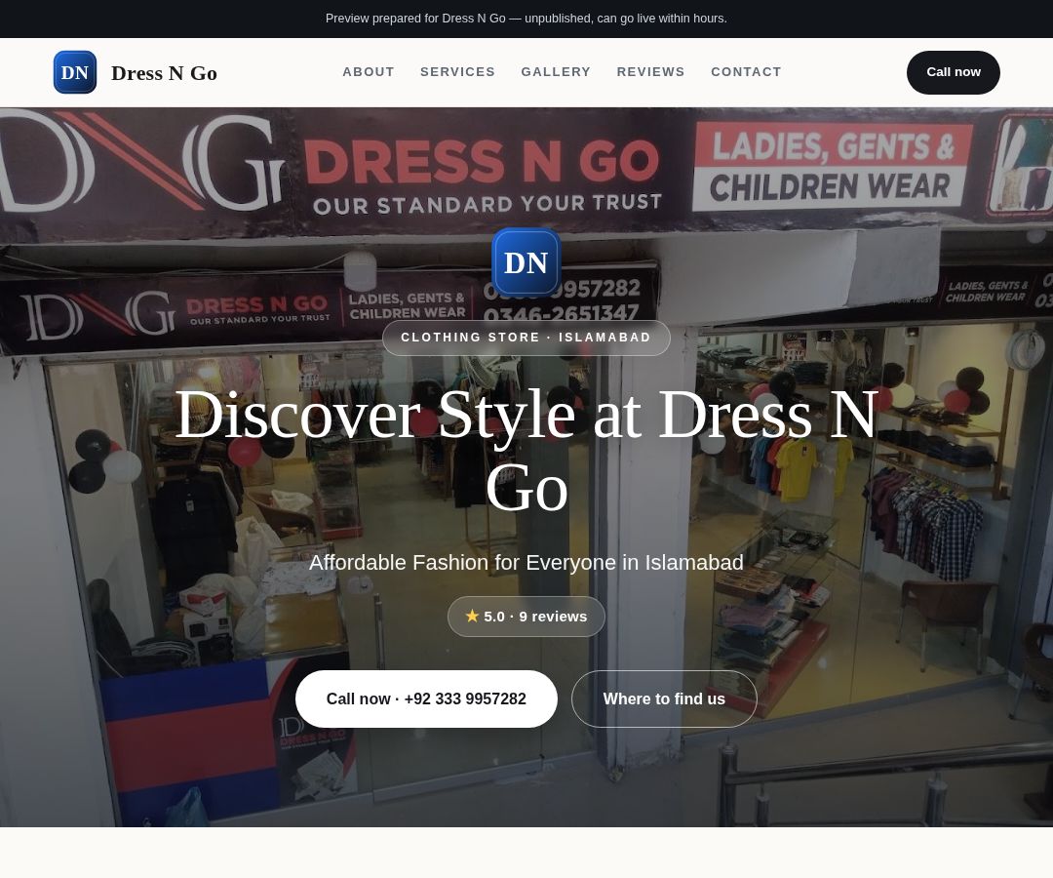The height and width of the screenshot is (878, 1053).
Task: Open the Gallery menu item
Action: (556, 72)
